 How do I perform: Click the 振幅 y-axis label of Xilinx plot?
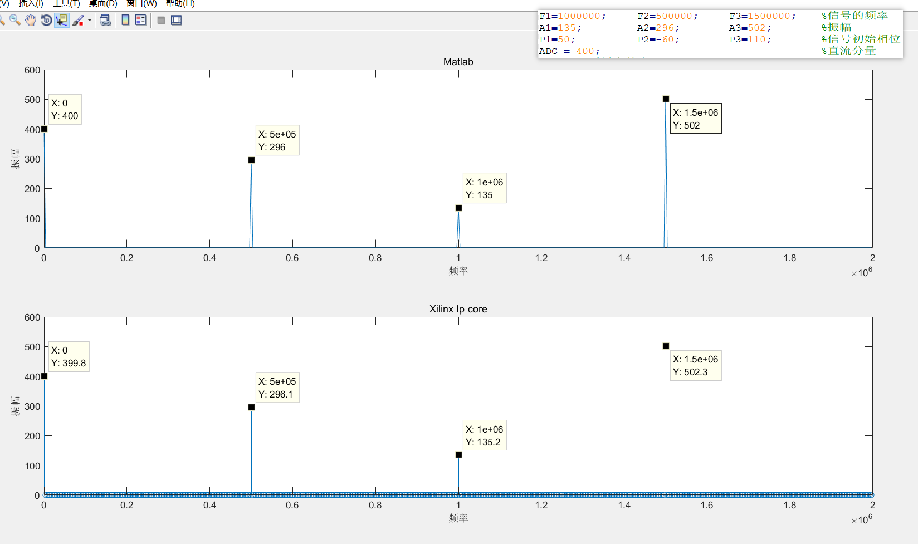(x=16, y=406)
